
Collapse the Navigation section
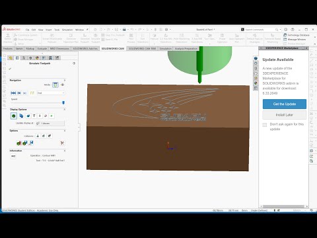coord(65,80)
